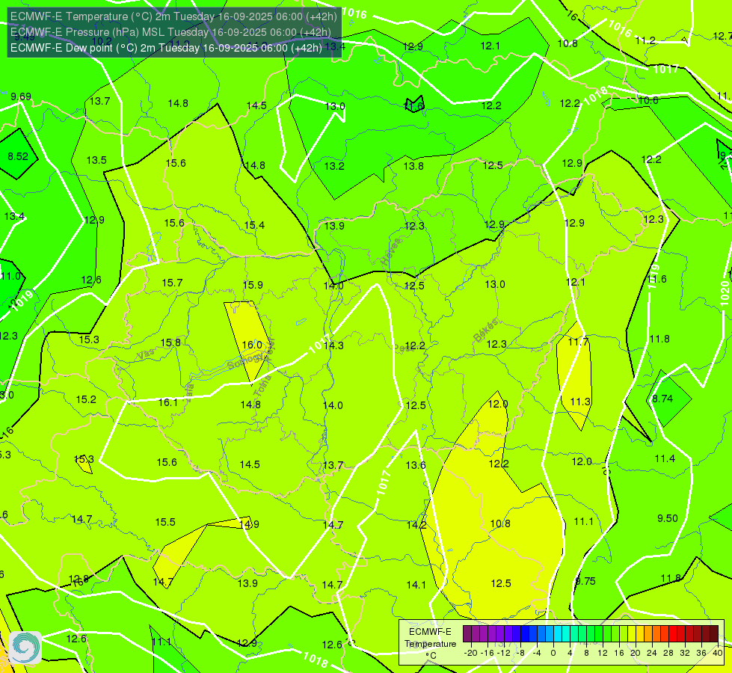Screen dimensions: 732x673
Task: Click the Vas county label
Action: click(x=146, y=354)
